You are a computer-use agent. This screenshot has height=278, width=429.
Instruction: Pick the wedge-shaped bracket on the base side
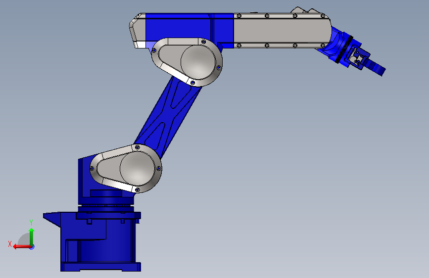tap(52, 219)
